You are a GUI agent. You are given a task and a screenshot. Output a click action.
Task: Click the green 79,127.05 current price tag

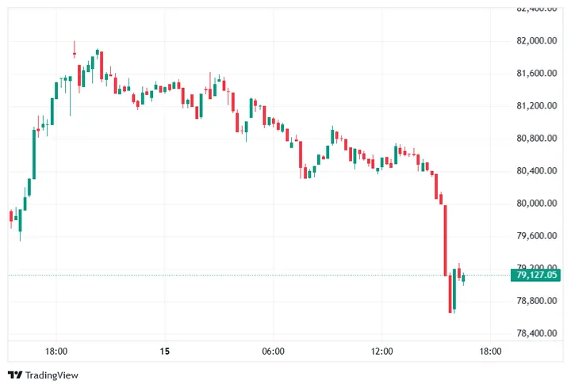(535, 275)
